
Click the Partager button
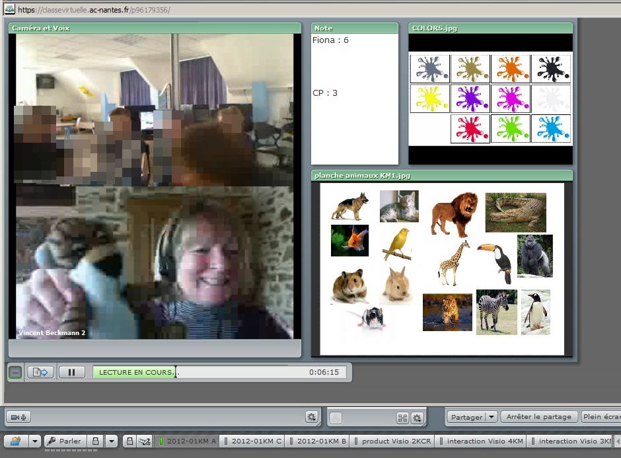coord(466,417)
